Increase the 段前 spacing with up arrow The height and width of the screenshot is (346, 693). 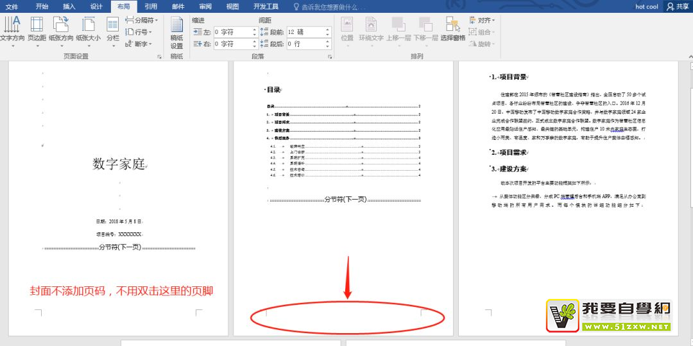[x=327, y=30]
